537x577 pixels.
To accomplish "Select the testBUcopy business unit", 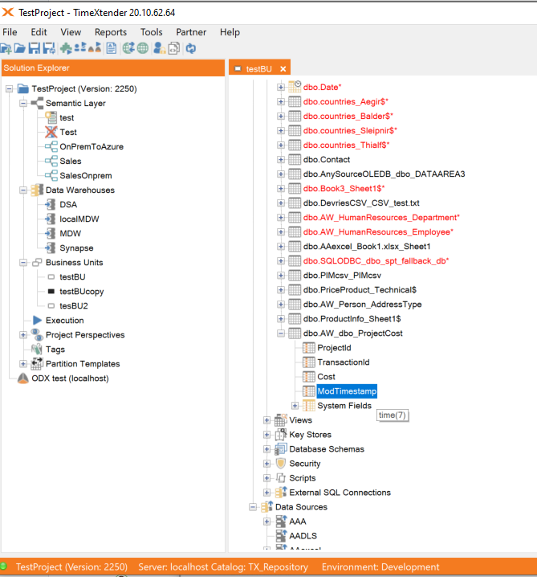I will click(82, 292).
